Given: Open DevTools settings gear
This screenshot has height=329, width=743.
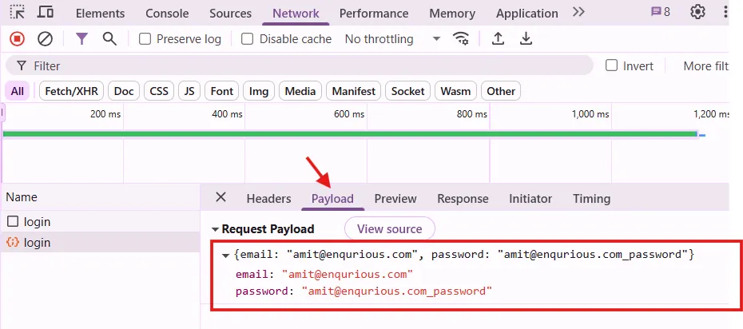Looking at the screenshot, I should [x=697, y=12].
